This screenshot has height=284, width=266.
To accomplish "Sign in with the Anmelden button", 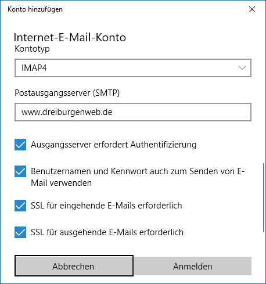I will coord(193,266).
